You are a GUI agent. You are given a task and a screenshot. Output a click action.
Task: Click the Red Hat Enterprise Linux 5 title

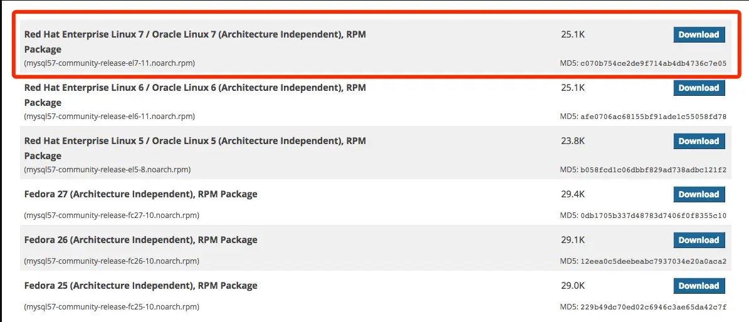[195, 142]
